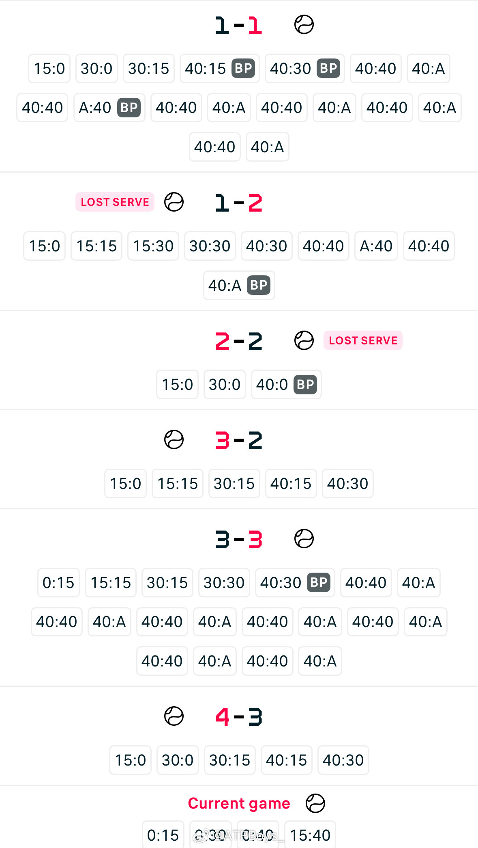Tap the tennis ball icon beside the 3-3 score
This screenshot has width=478, height=848.
click(x=304, y=539)
